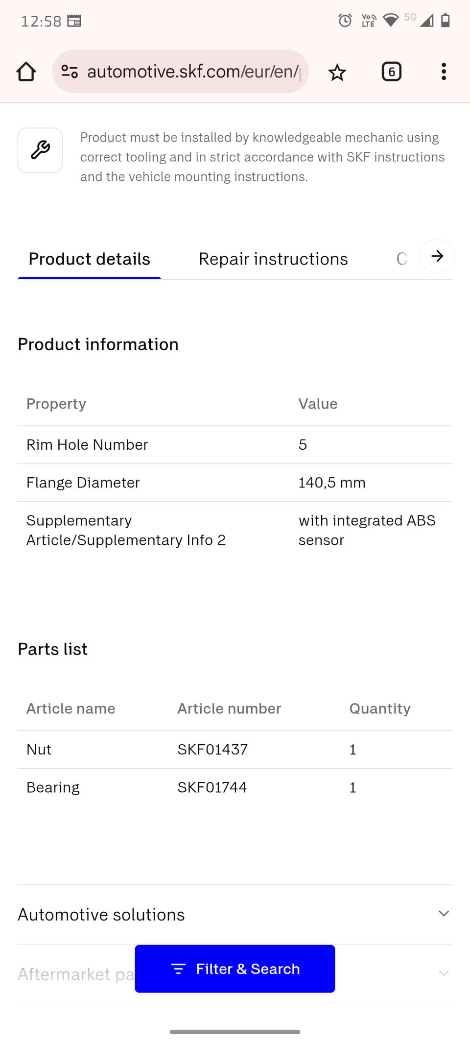Screen dimensions: 470x1045
Task: Expand the Automotive solutions section
Action: 444,914
